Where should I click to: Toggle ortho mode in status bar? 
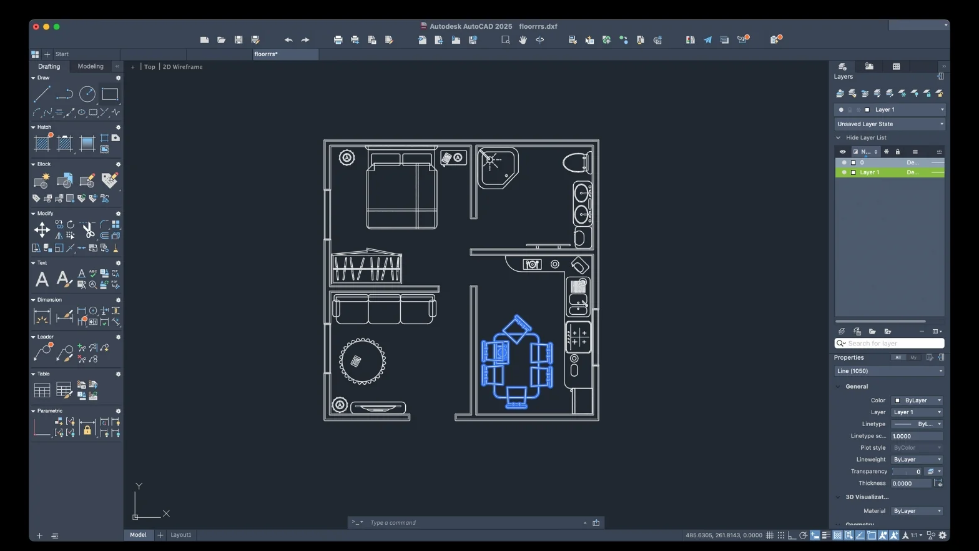click(x=792, y=535)
